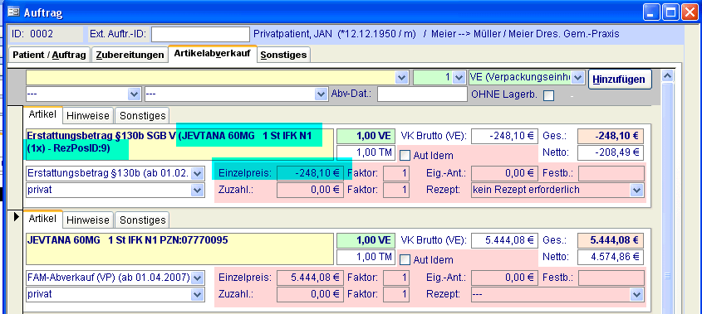Click Einzelpreis field showing -248,10 €
The height and width of the screenshot is (314, 702).
(309, 173)
